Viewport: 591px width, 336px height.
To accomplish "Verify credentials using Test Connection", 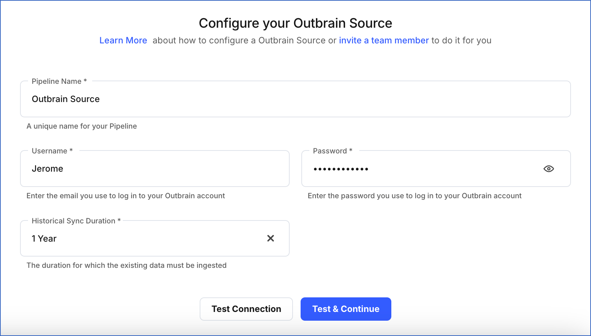I will coord(246,309).
